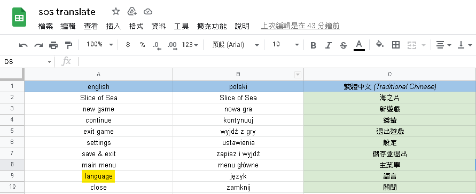The width and height of the screenshot is (476, 194).
Task: Select the Traditional Chinese header cell
Action: click(390, 86)
